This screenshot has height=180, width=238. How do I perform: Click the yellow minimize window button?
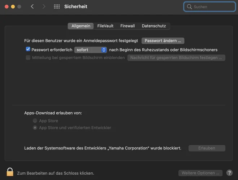(13, 6)
